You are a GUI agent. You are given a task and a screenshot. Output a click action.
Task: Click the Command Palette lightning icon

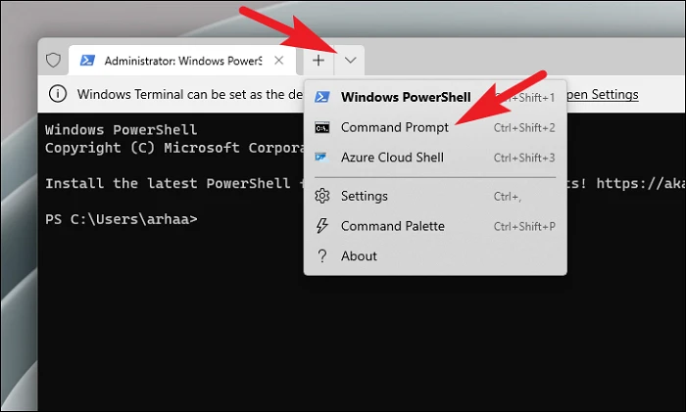(x=322, y=226)
